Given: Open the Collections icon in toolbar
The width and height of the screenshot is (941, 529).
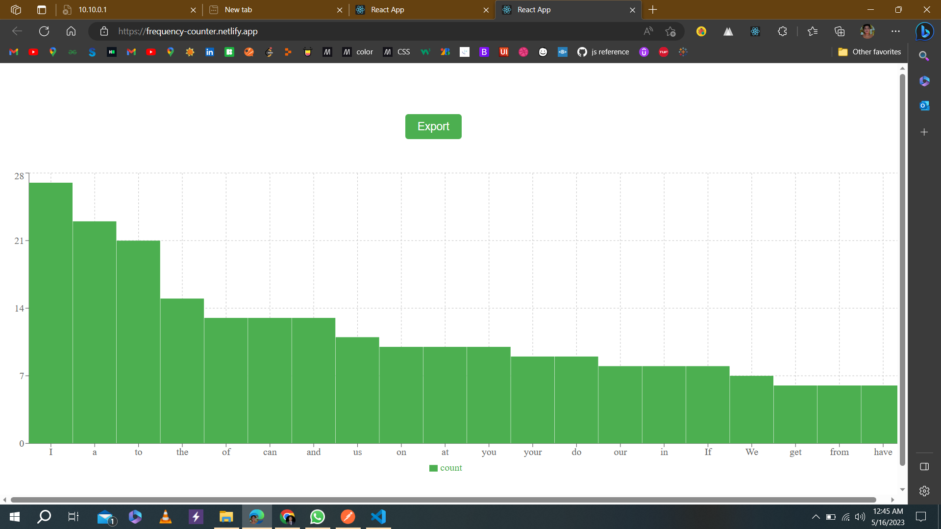Looking at the screenshot, I should (840, 31).
